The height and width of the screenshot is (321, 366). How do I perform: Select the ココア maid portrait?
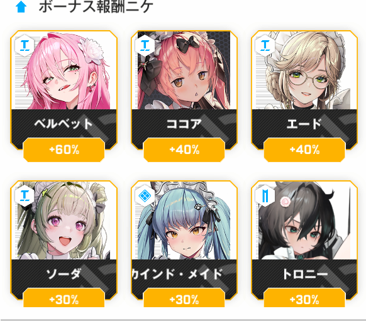click(184, 70)
